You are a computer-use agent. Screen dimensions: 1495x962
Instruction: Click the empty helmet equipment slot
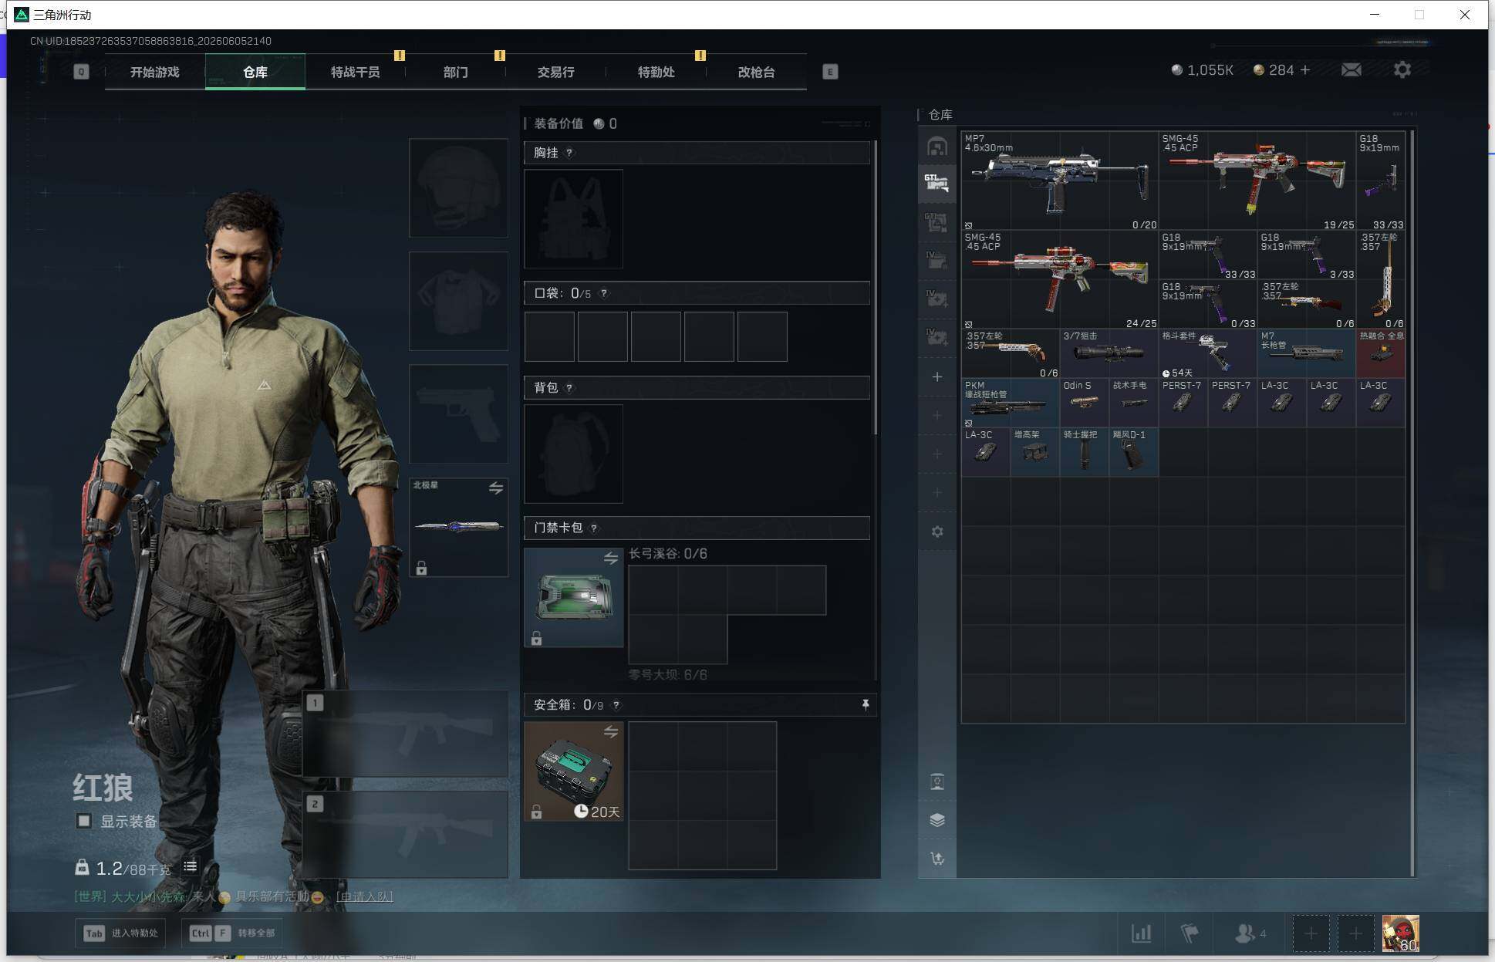[x=458, y=187]
